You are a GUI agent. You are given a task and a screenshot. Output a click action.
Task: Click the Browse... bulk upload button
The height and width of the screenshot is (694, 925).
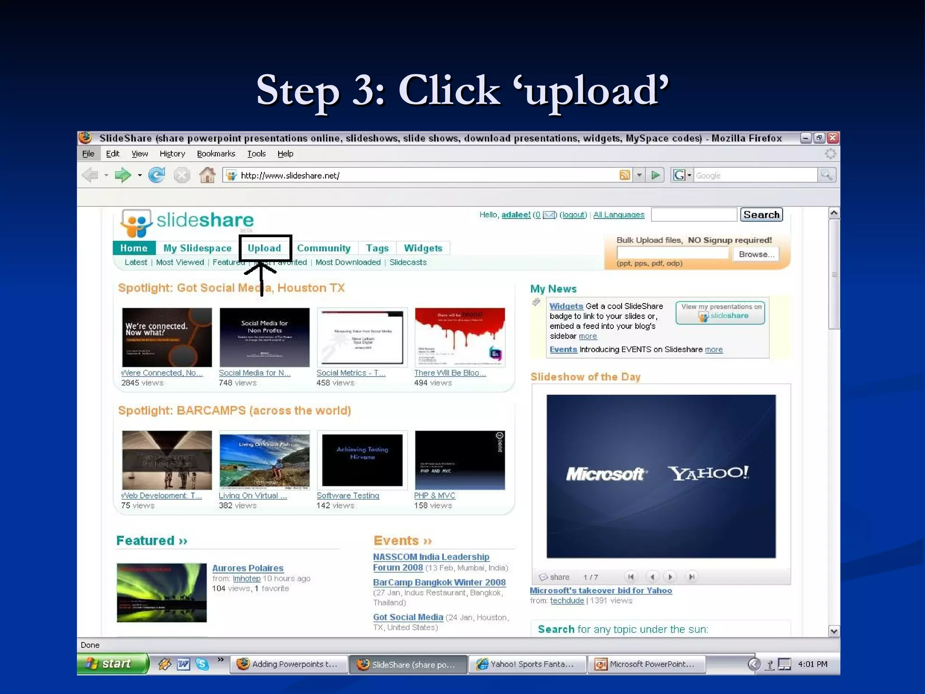[x=756, y=254]
